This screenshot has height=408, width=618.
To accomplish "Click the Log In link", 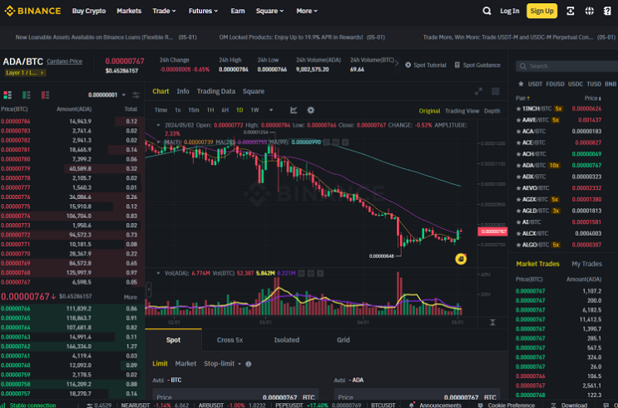I will 510,11.
